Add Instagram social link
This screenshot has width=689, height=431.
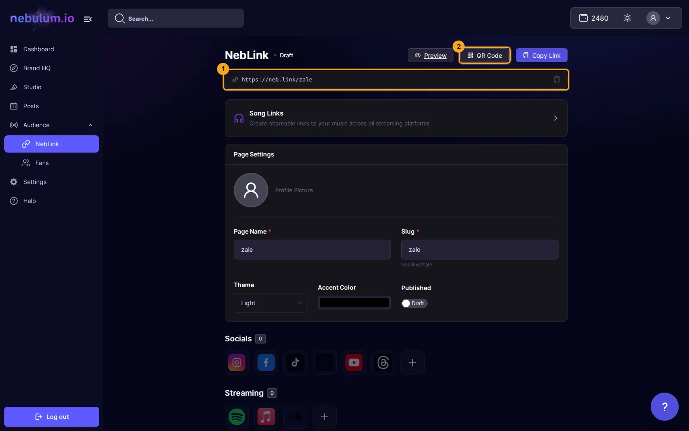click(237, 362)
